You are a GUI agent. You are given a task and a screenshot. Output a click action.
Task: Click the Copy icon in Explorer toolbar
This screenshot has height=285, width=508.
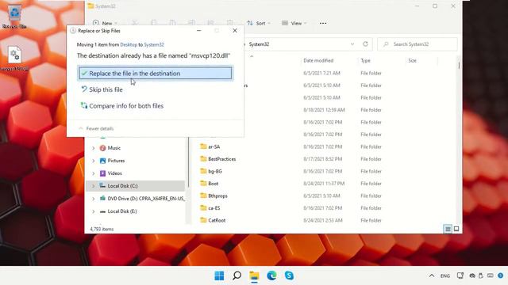[154, 23]
